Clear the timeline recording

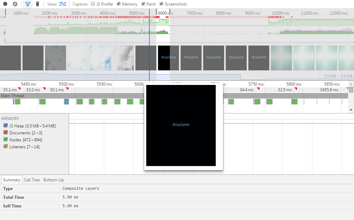tap(15, 4)
